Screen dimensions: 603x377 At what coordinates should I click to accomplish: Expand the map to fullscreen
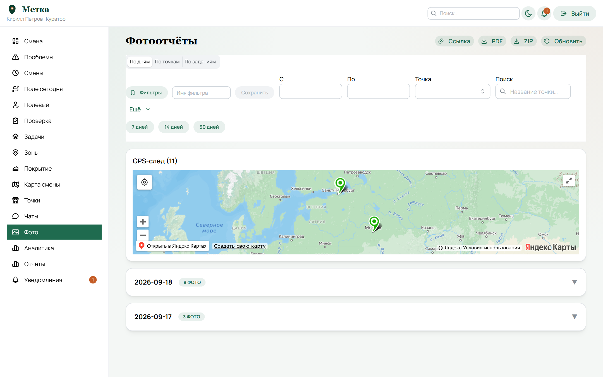coord(569,181)
